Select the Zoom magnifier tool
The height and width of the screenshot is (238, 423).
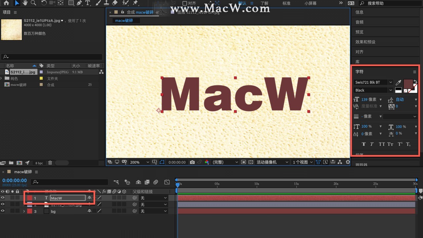(x=33, y=3)
